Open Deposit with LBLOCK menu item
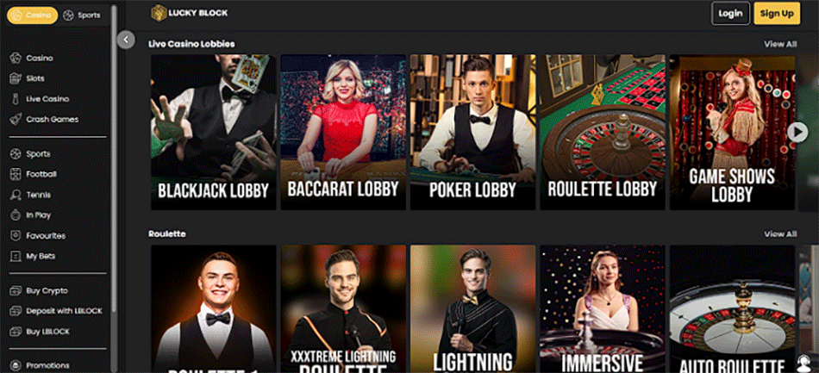Image resolution: width=819 pixels, height=373 pixels. 56,311
